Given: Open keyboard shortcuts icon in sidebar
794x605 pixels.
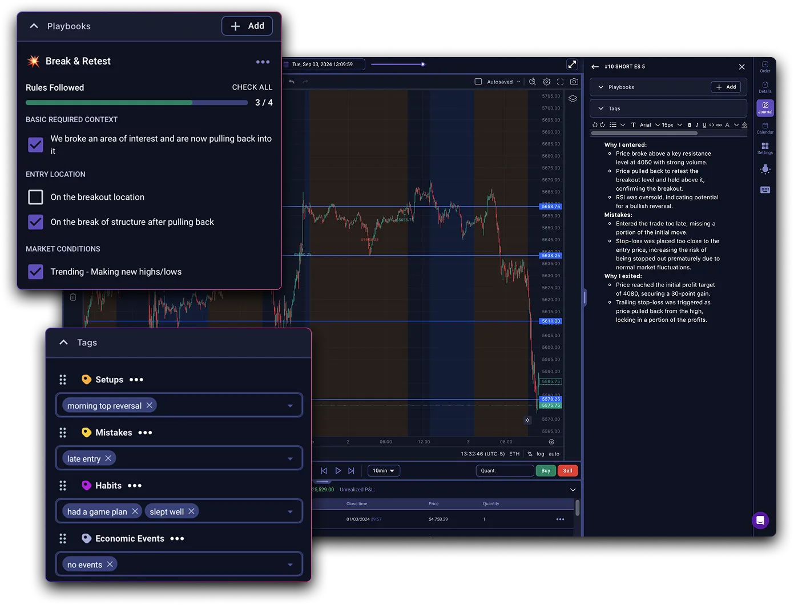Looking at the screenshot, I should pos(765,189).
